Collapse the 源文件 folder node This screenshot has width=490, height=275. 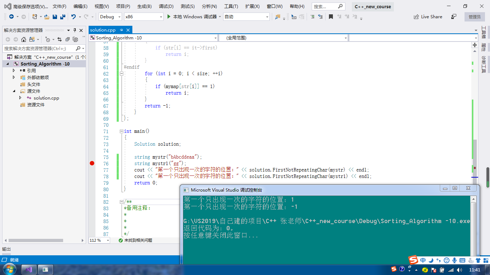pyautogui.click(x=14, y=91)
